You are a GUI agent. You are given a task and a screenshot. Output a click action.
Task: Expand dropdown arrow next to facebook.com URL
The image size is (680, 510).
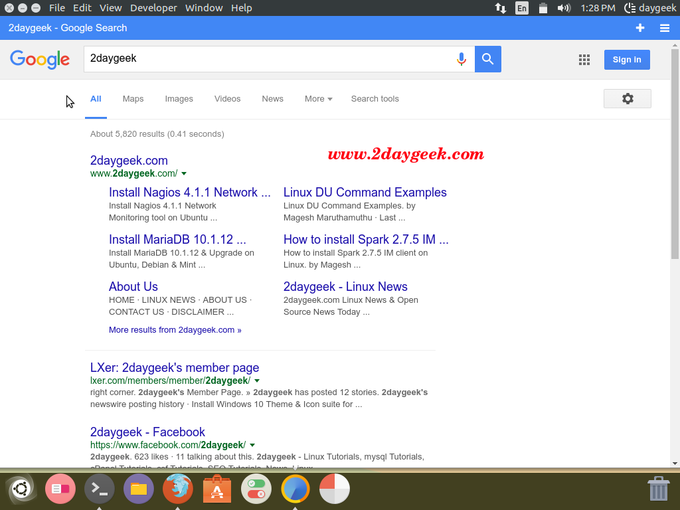coord(252,445)
